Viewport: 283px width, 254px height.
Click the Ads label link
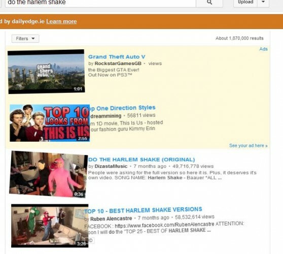pyautogui.click(x=264, y=49)
